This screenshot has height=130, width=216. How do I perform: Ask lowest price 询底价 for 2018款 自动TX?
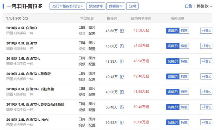click(x=173, y=46)
